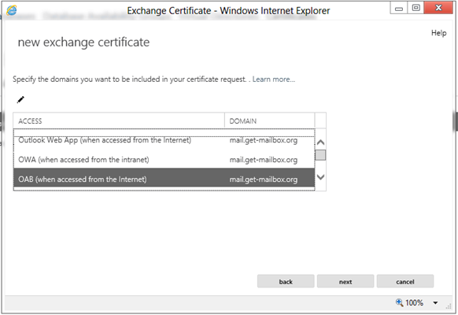Image resolution: width=458 pixels, height=315 pixels.
Task: Select OAB (when accessed from the Internet) row
Action: point(164,179)
